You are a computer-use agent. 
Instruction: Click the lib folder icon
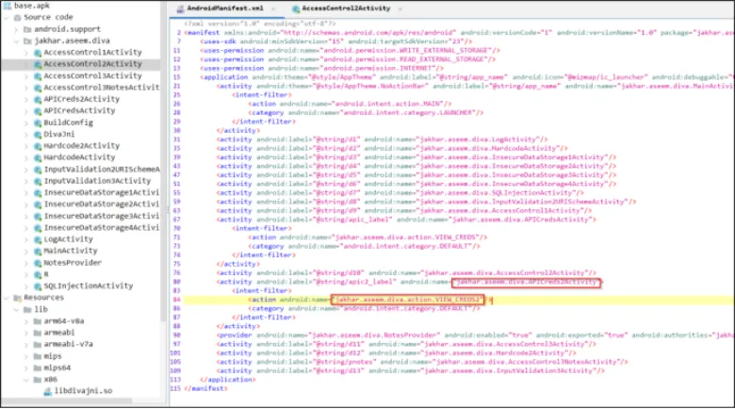click(x=27, y=309)
